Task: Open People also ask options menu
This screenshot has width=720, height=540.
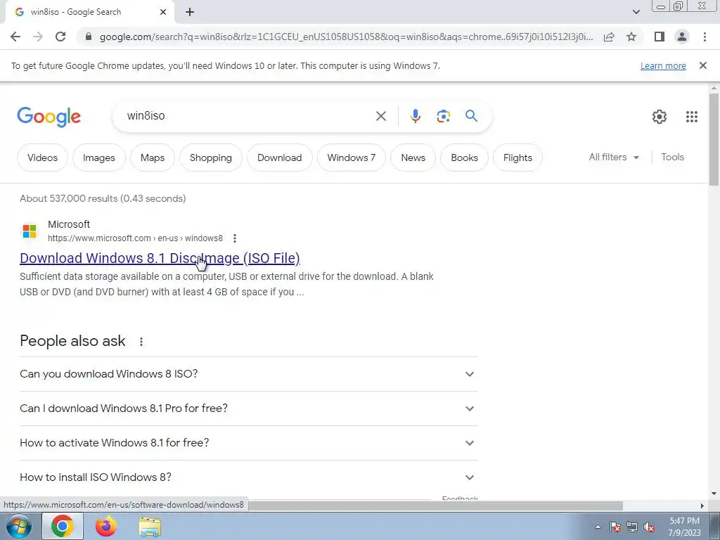Action: coord(141,342)
